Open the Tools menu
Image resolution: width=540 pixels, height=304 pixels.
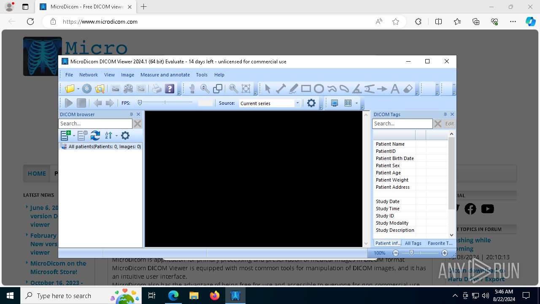click(202, 75)
